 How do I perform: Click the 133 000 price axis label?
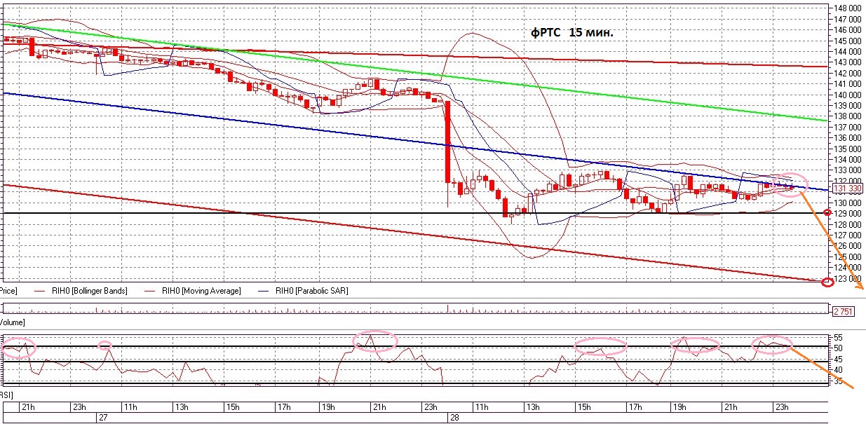pos(848,170)
